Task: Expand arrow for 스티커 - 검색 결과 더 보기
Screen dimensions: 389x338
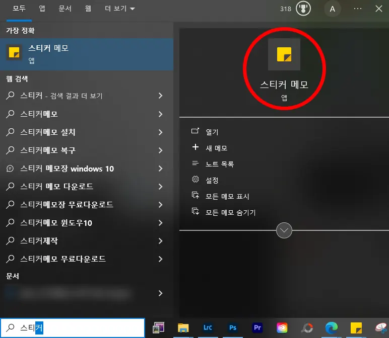Action: pos(161,96)
